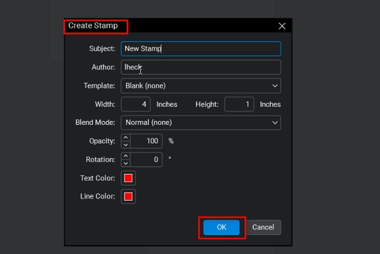Click the Blend Mode label text
The height and width of the screenshot is (254, 380).
[95, 122]
